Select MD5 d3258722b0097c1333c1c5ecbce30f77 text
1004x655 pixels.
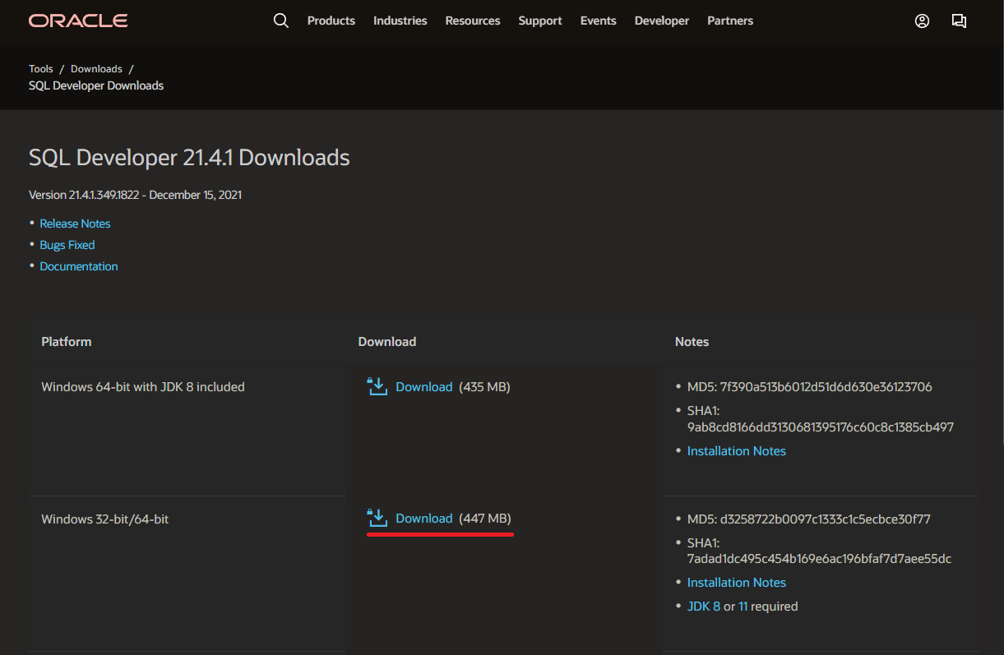[809, 519]
